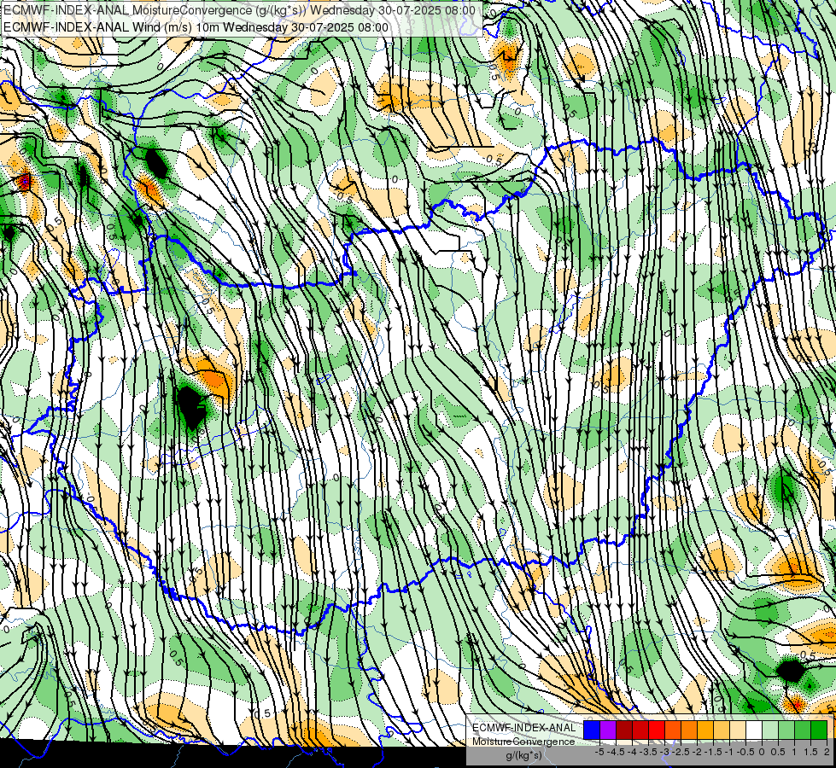The width and height of the screenshot is (836, 768).
Task: Click MoistureConvergence label in the legend box
Action: (x=523, y=742)
